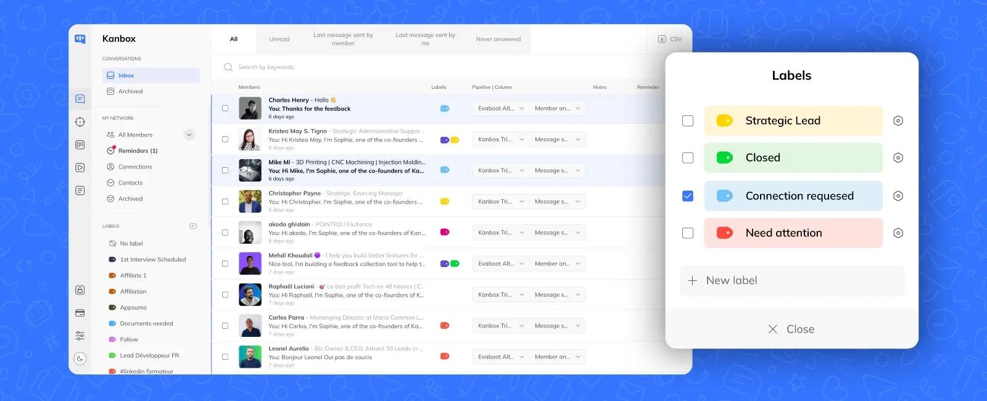Open the Inbox menu item
Screen dimensions: 987x401
coord(151,75)
